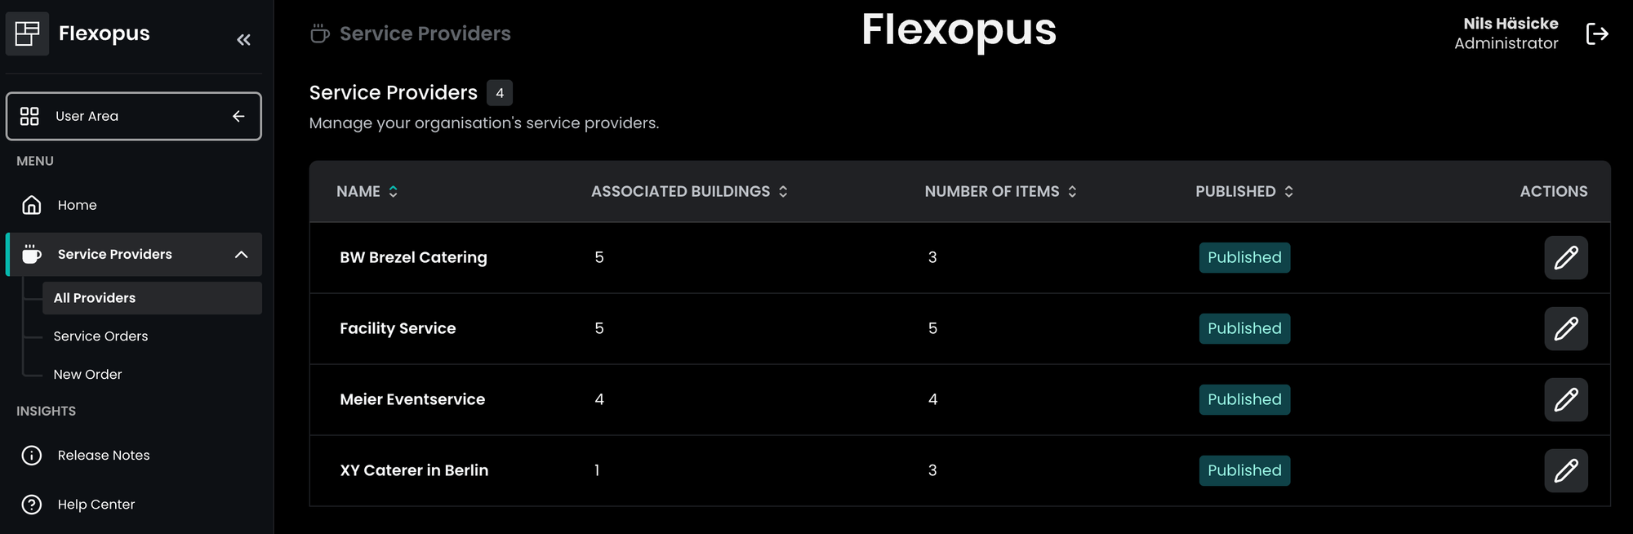Click the Home house icon

point(32,205)
